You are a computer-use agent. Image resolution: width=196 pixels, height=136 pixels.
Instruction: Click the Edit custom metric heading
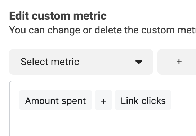[x=58, y=16]
